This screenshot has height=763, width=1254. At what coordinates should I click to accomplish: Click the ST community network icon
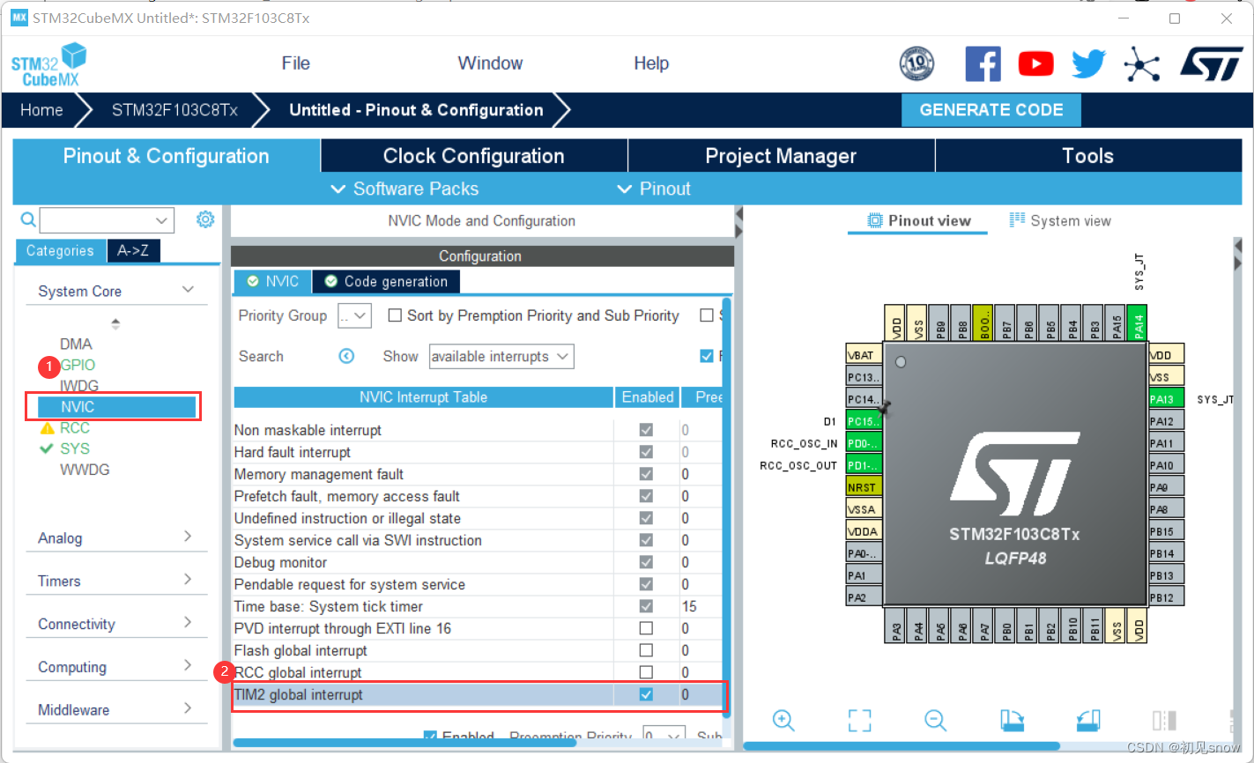click(x=1141, y=63)
